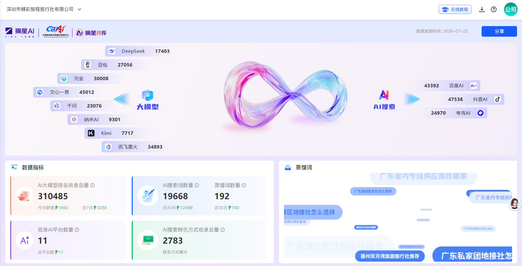522x266 pixels.
Task: Click the DeepSeek count 17403
Action: click(x=162, y=51)
